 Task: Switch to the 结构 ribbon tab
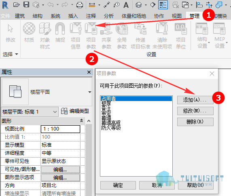coord(37,16)
